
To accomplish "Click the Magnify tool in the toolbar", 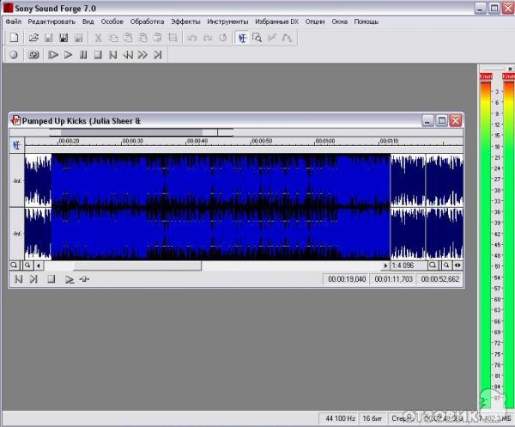I will pyautogui.click(x=257, y=38).
